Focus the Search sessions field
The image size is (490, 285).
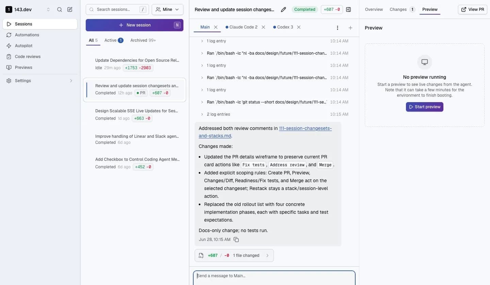[x=117, y=9]
